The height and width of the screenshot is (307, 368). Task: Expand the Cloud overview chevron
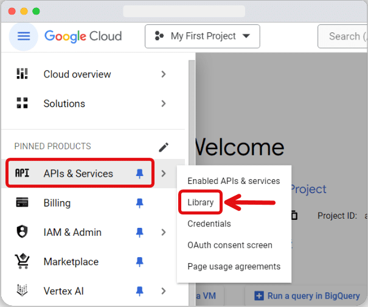coord(164,74)
